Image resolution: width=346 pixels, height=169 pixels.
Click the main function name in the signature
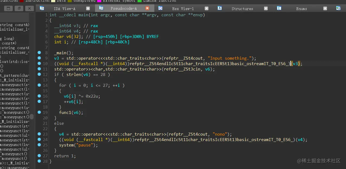point(83,15)
